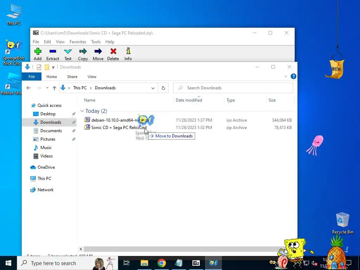Viewport: 360px width, 270px height.
Task: Run Test from the 7-Zip toolbar
Action: pyautogui.click(x=68, y=54)
